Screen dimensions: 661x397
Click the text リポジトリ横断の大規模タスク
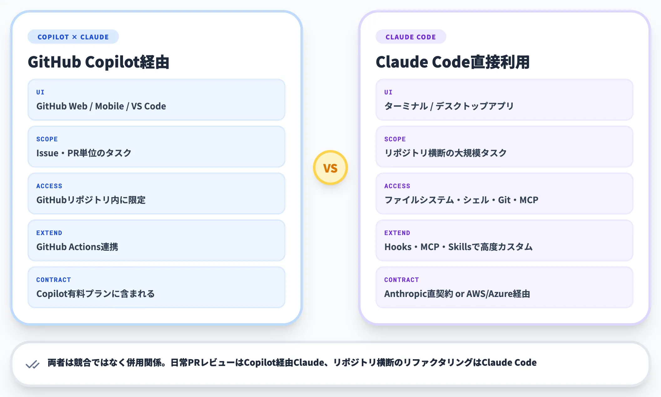pyautogui.click(x=446, y=153)
